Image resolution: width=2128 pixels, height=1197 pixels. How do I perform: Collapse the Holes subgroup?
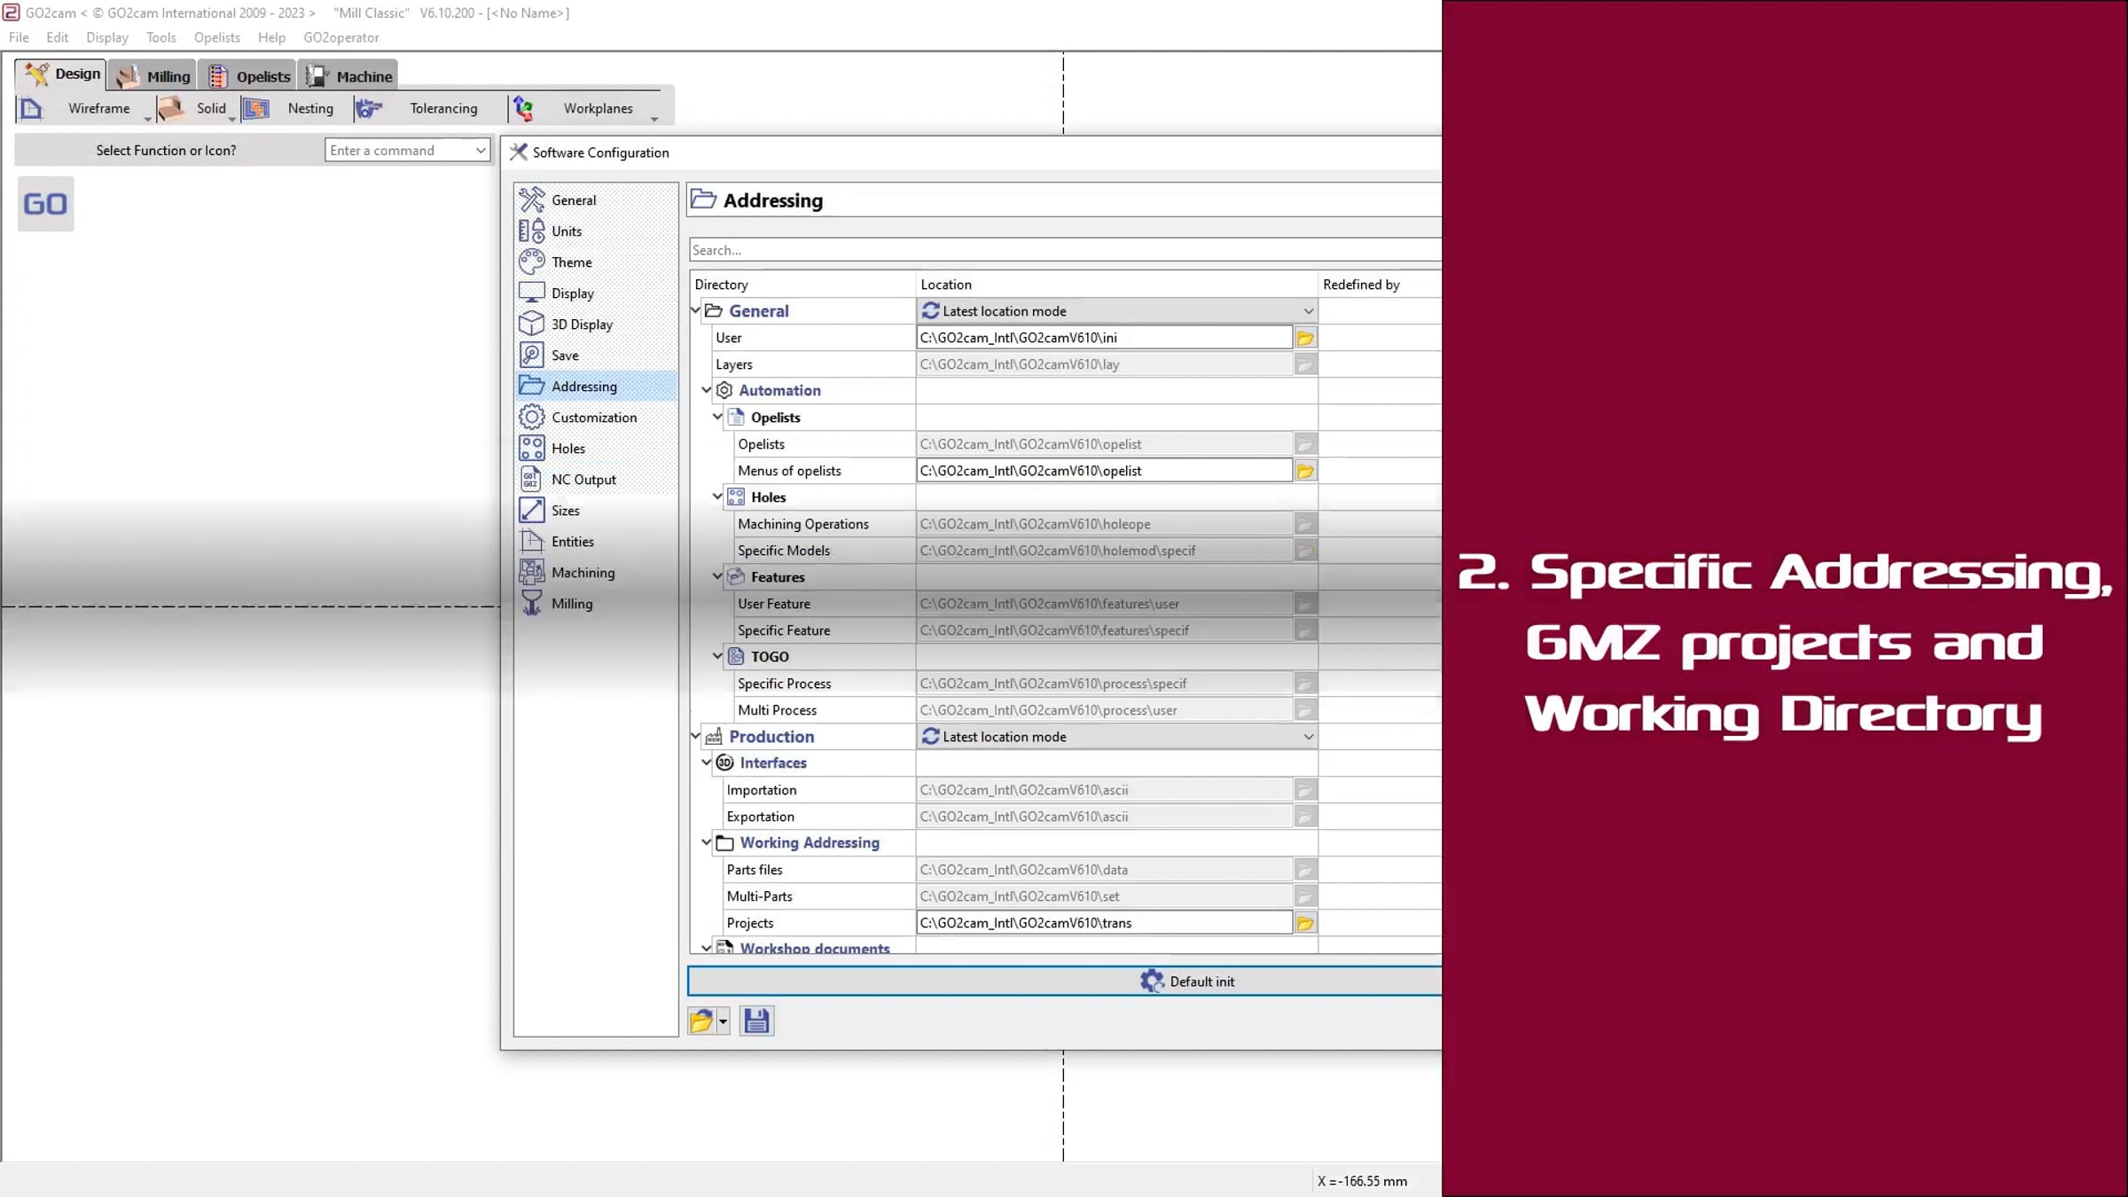pos(717,497)
